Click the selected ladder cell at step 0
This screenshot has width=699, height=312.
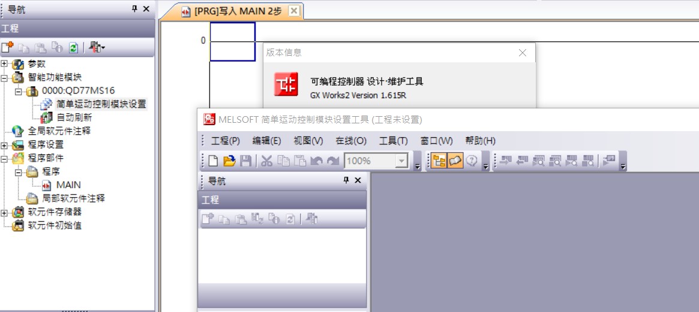232,41
